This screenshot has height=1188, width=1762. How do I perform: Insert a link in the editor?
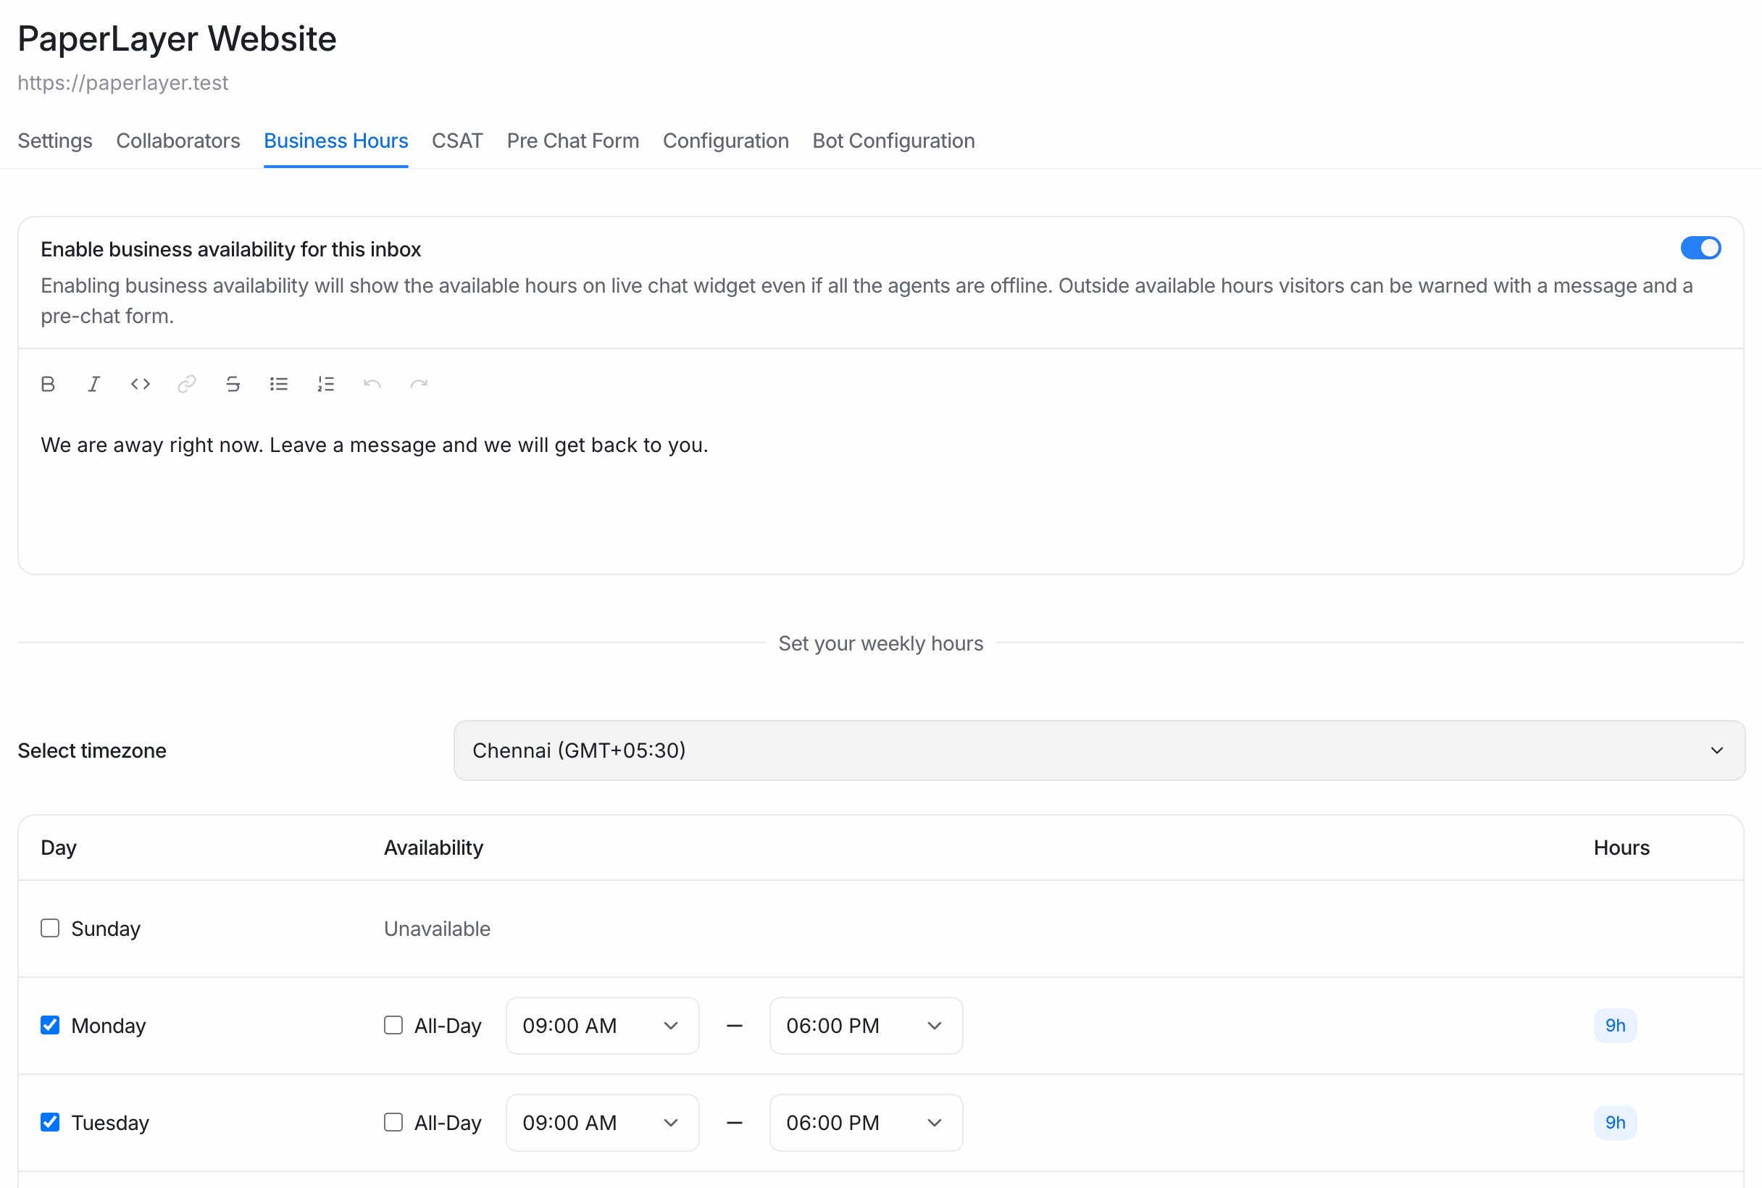tap(186, 384)
